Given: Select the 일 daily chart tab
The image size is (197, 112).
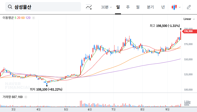Looking at the screenshot, I should [118, 7].
